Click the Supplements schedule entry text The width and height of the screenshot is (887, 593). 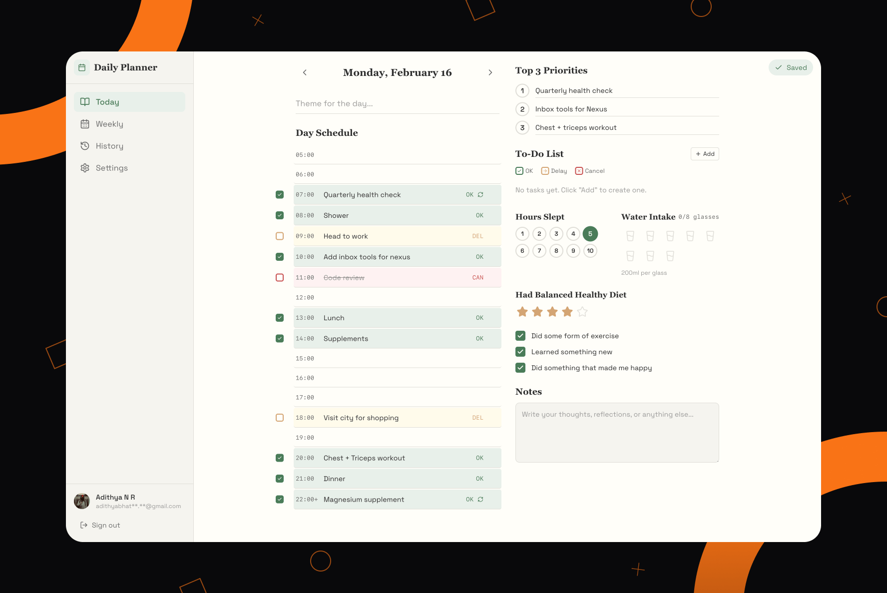(x=346, y=339)
